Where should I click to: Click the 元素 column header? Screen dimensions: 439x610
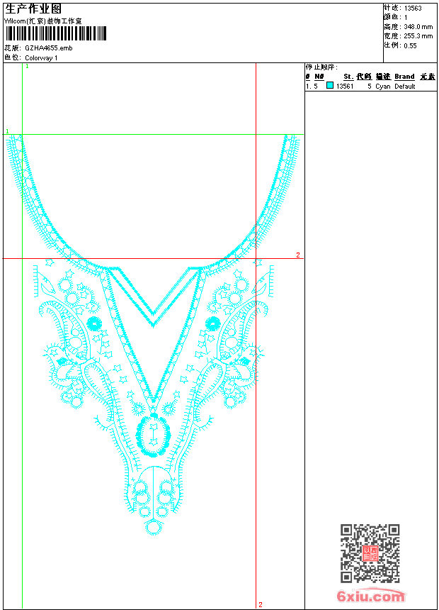[427, 77]
